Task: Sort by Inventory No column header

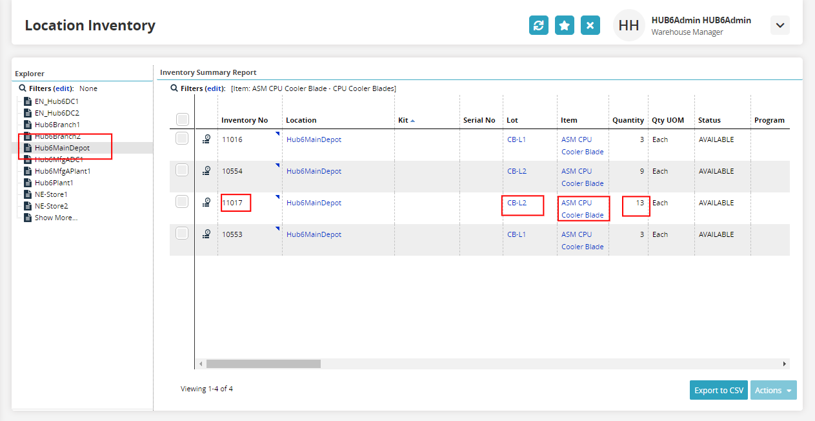Action: pos(245,120)
